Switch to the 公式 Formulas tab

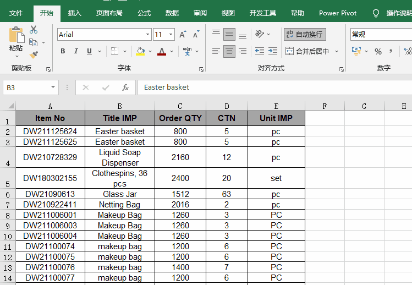144,13
